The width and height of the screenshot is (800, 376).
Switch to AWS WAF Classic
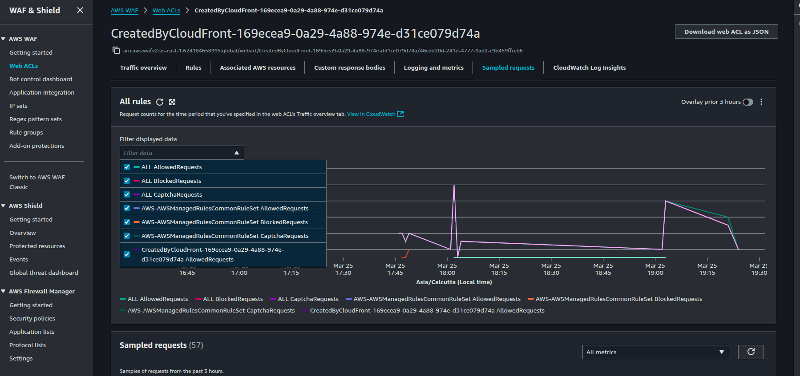pos(37,182)
